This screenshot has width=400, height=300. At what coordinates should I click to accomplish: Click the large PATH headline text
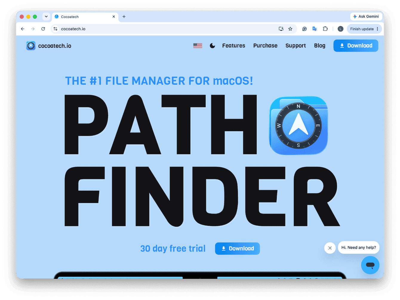click(161, 125)
